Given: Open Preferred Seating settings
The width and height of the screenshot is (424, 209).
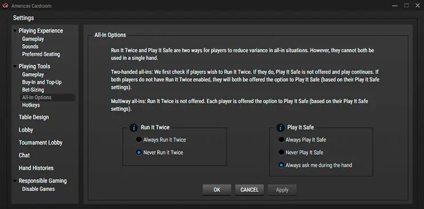Looking at the screenshot, I should [41, 54].
